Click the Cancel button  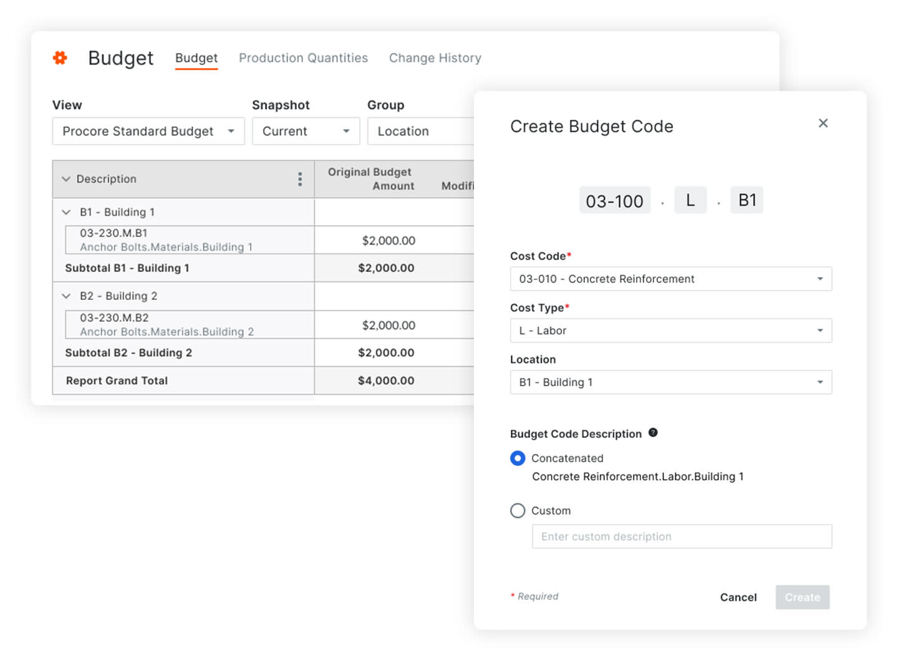(738, 597)
